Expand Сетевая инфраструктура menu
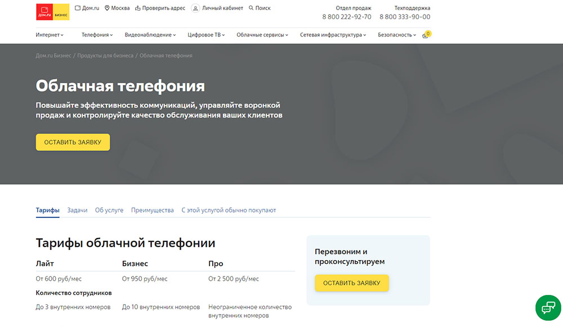This screenshot has height=327, width=563. 333,35
